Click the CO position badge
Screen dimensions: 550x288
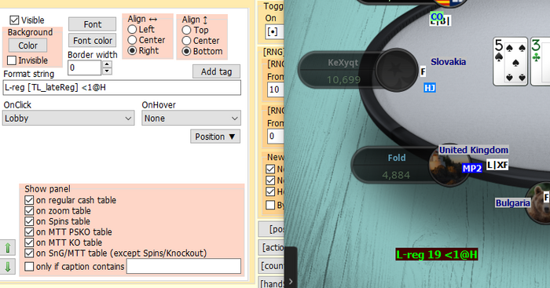pyautogui.click(x=437, y=16)
